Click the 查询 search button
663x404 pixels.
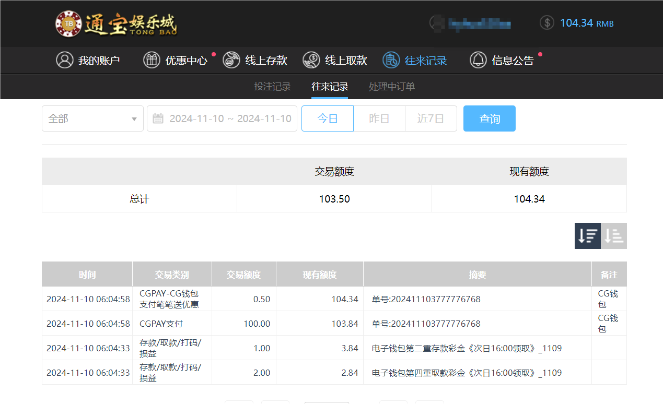[489, 118]
